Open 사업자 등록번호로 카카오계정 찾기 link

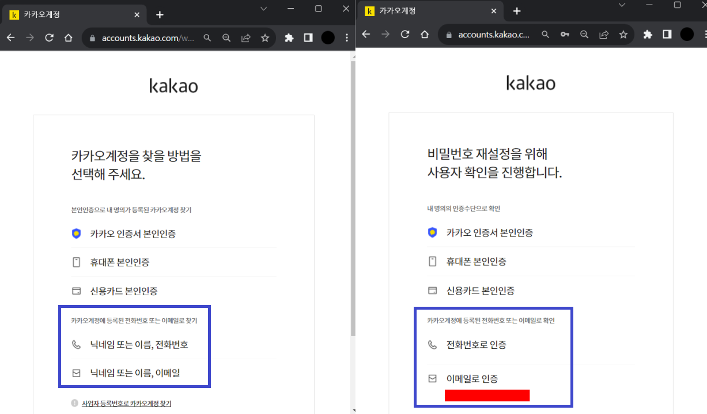(x=126, y=404)
